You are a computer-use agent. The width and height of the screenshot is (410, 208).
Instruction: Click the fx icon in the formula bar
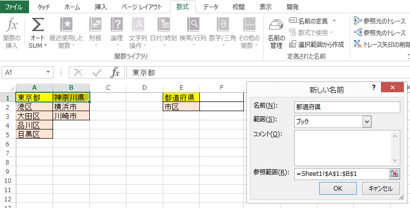pos(115,72)
